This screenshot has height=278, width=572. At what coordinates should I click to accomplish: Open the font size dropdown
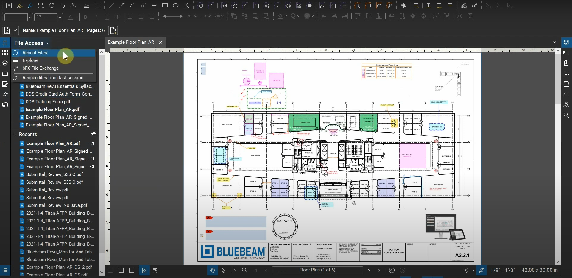[60, 17]
